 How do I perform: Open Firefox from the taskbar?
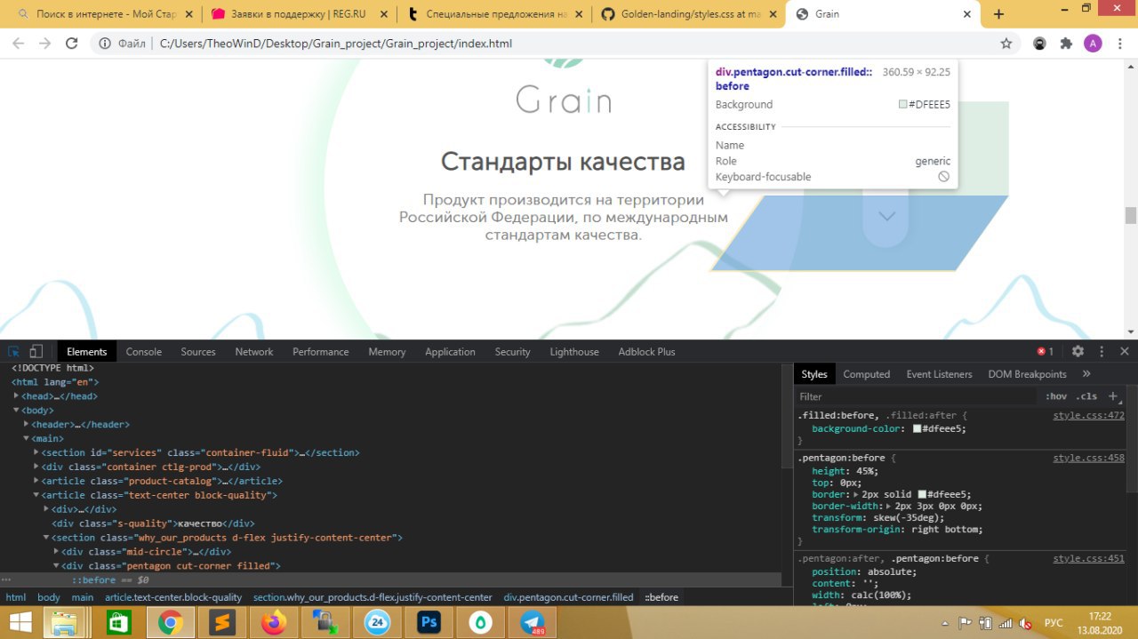pos(274,623)
